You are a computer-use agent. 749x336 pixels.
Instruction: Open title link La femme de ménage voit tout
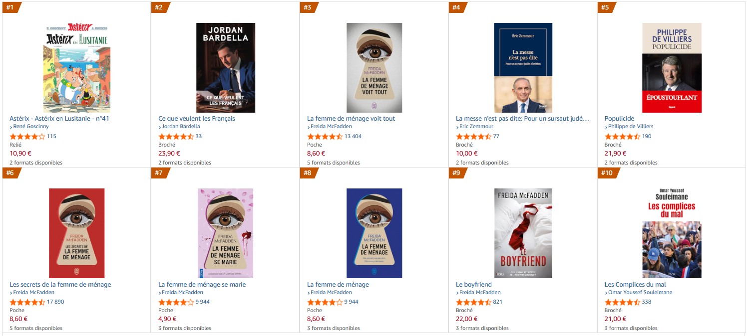click(351, 119)
